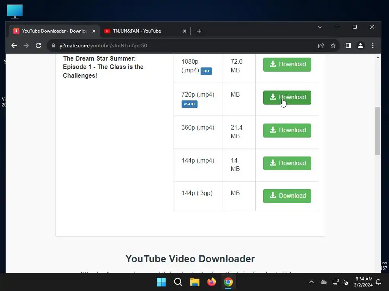The image size is (389, 291).
Task: Click the page vertical scrollbar thumb
Action: point(378,131)
